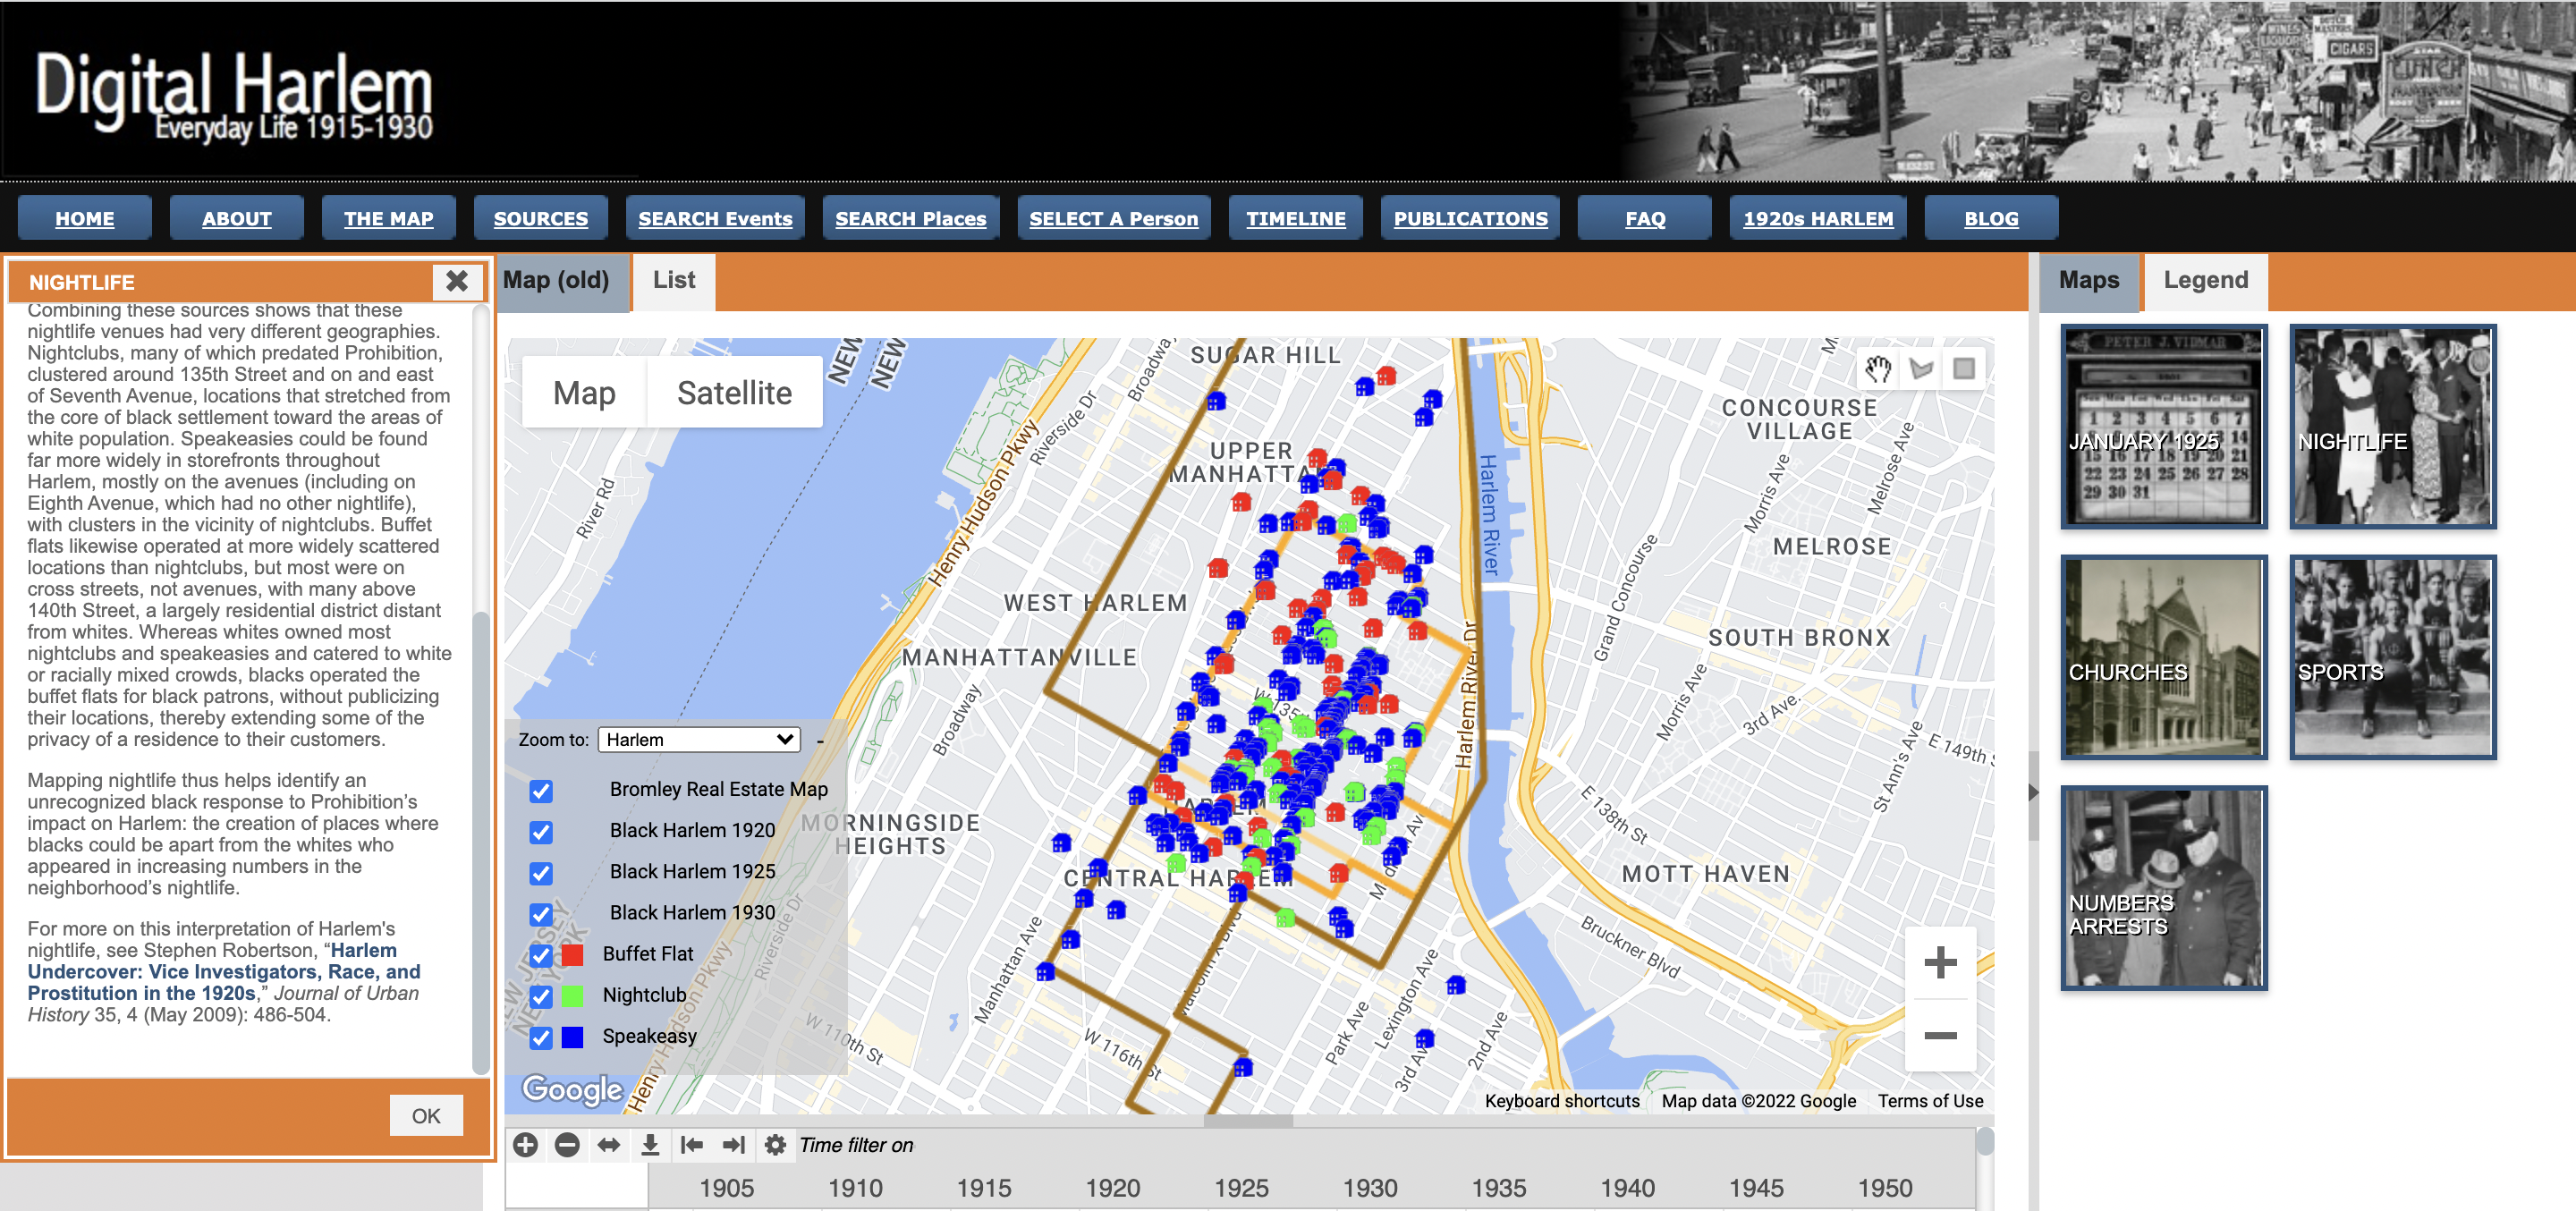
Task: Click the timeline fit-width double-arrow icon
Action: (608, 1145)
